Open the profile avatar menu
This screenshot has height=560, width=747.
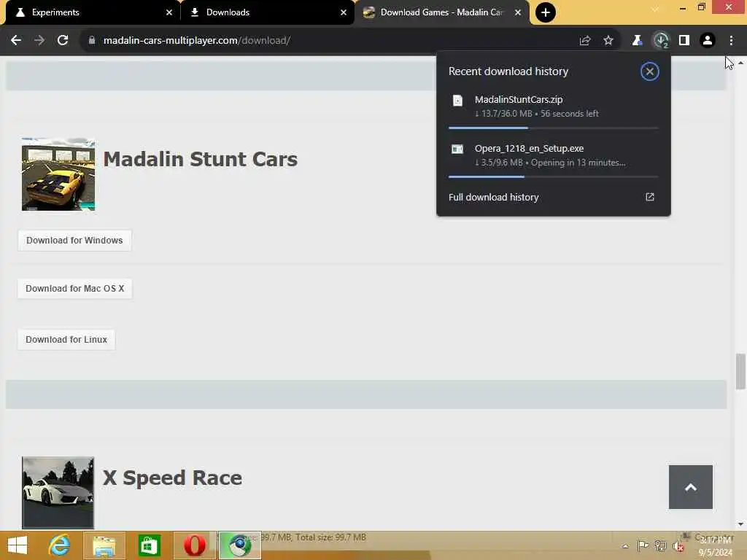click(x=708, y=41)
